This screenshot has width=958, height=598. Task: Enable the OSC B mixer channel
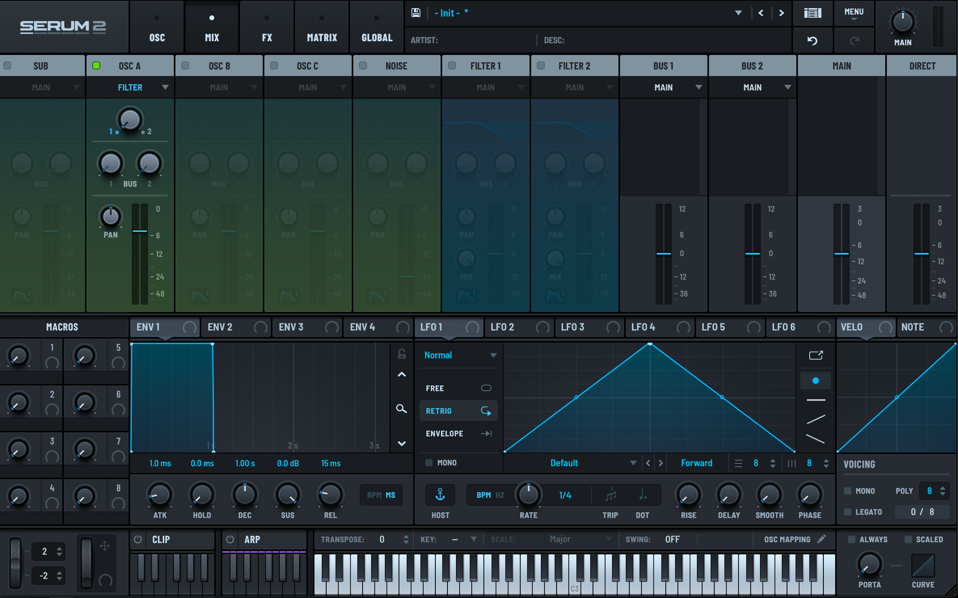pos(185,66)
